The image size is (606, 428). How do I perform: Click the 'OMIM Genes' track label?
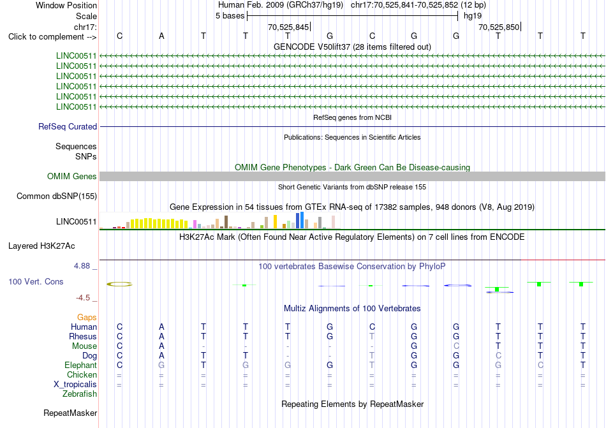(x=71, y=177)
